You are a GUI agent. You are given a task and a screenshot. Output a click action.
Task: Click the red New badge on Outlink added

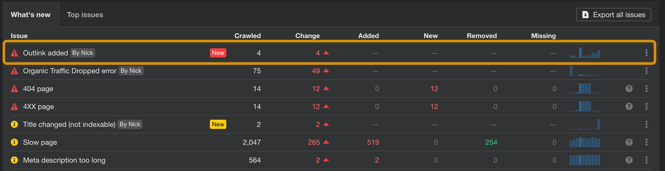click(218, 53)
